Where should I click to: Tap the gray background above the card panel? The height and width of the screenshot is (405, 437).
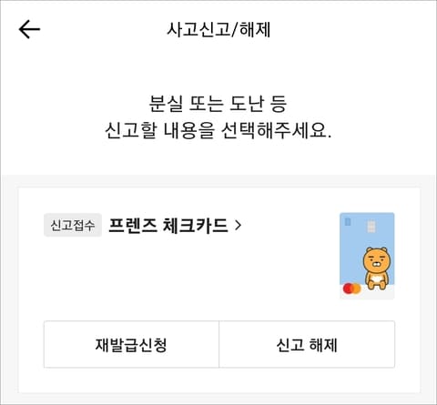tap(218, 181)
